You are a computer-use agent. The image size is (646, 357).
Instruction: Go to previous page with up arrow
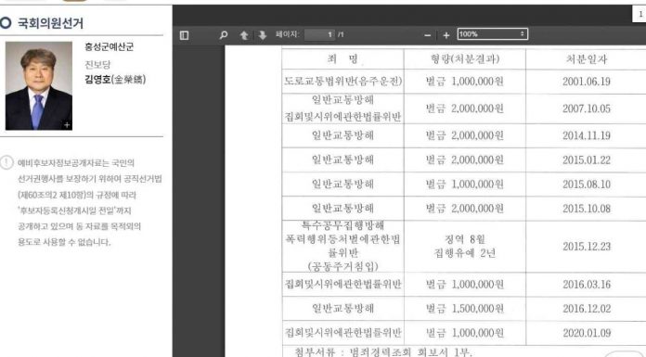click(x=244, y=35)
